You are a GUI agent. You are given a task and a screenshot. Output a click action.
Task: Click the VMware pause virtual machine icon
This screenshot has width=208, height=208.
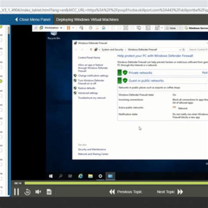pyautogui.click(x=68, y=28)
